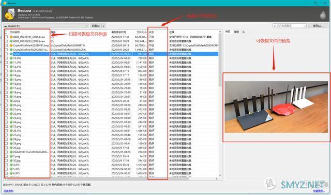The height and width of the screenshot is (195, 331).
Task: Switch to the Header tab in preview panel
Action: [244, 32]
